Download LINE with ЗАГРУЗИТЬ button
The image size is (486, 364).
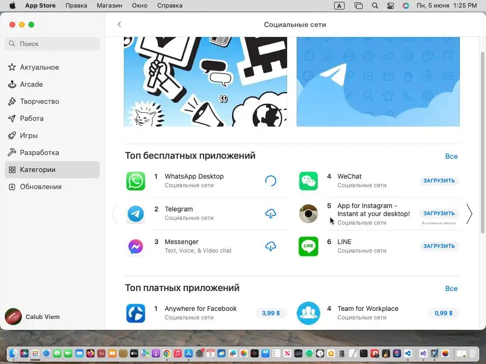439,246
